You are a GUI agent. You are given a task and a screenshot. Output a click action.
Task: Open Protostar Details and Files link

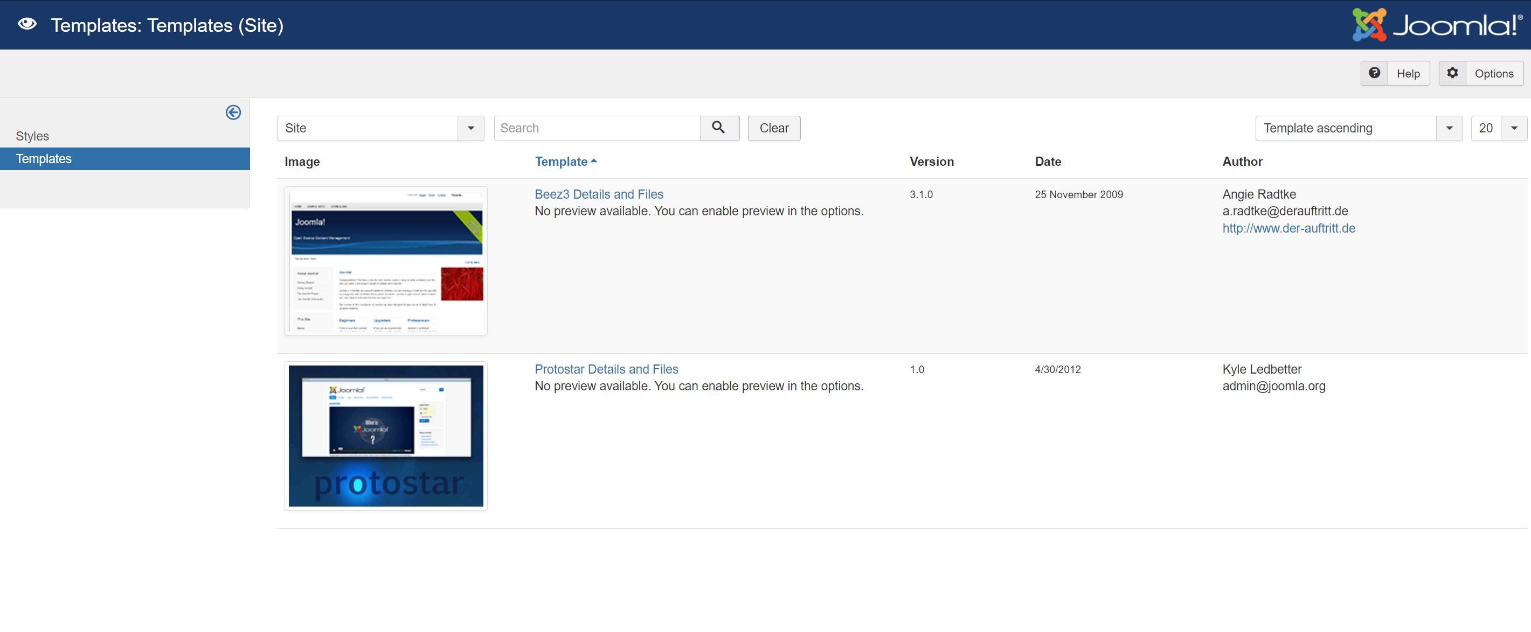[606, 369]
